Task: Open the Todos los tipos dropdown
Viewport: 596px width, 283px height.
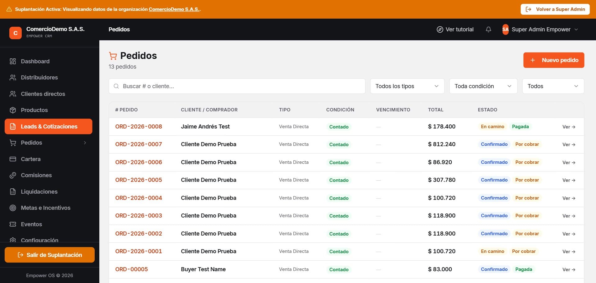Action: (x=407, y=86)
